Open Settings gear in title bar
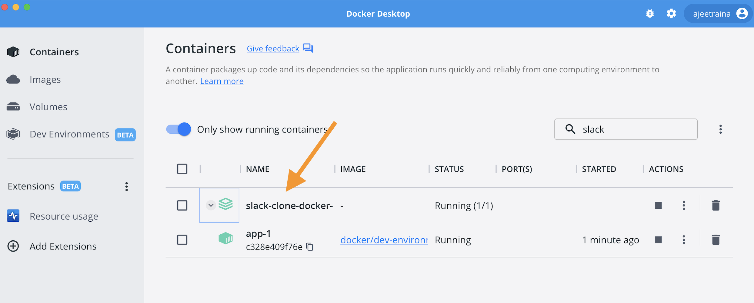Image resolution: width=754 pixels, height=303 pixels. pos(671,14)
